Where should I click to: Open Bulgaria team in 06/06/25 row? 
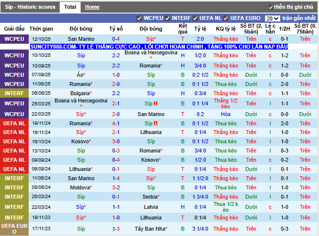(x=81, y=93)
